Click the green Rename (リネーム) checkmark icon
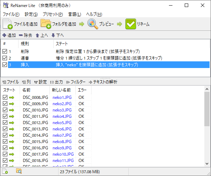Image resolution: width=211 pixels, height=176 pixels. (130, 24)
